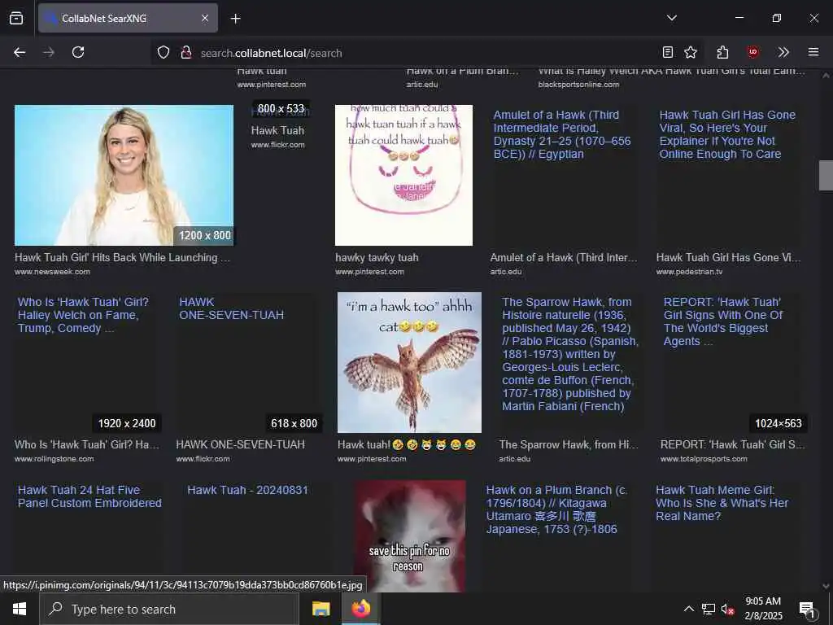Open the Extensions puzzle icon
The image size is (833, 625).
[x=722, y=52]
